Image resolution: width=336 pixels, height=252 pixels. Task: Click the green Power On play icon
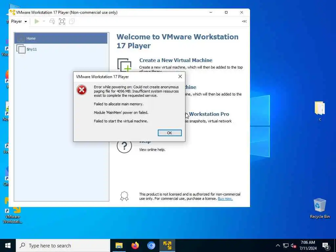37,21
